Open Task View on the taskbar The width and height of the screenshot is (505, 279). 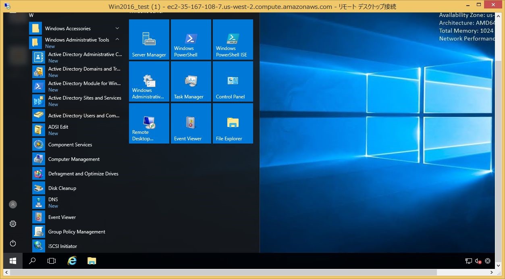(x=52, y=261)
